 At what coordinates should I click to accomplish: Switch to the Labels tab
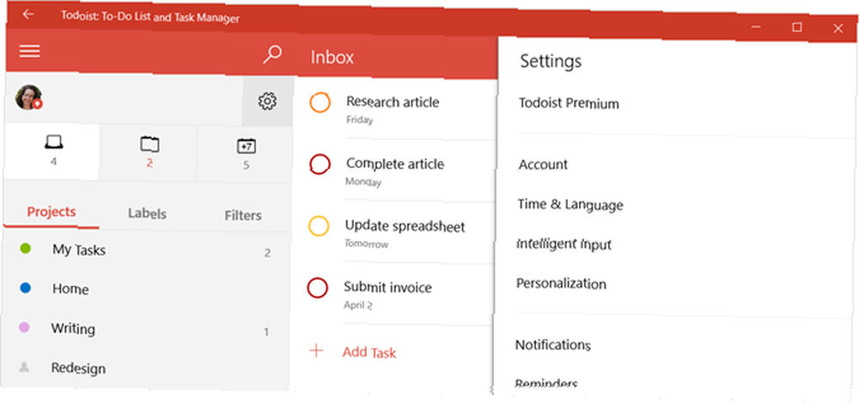(x=147, y=214)
